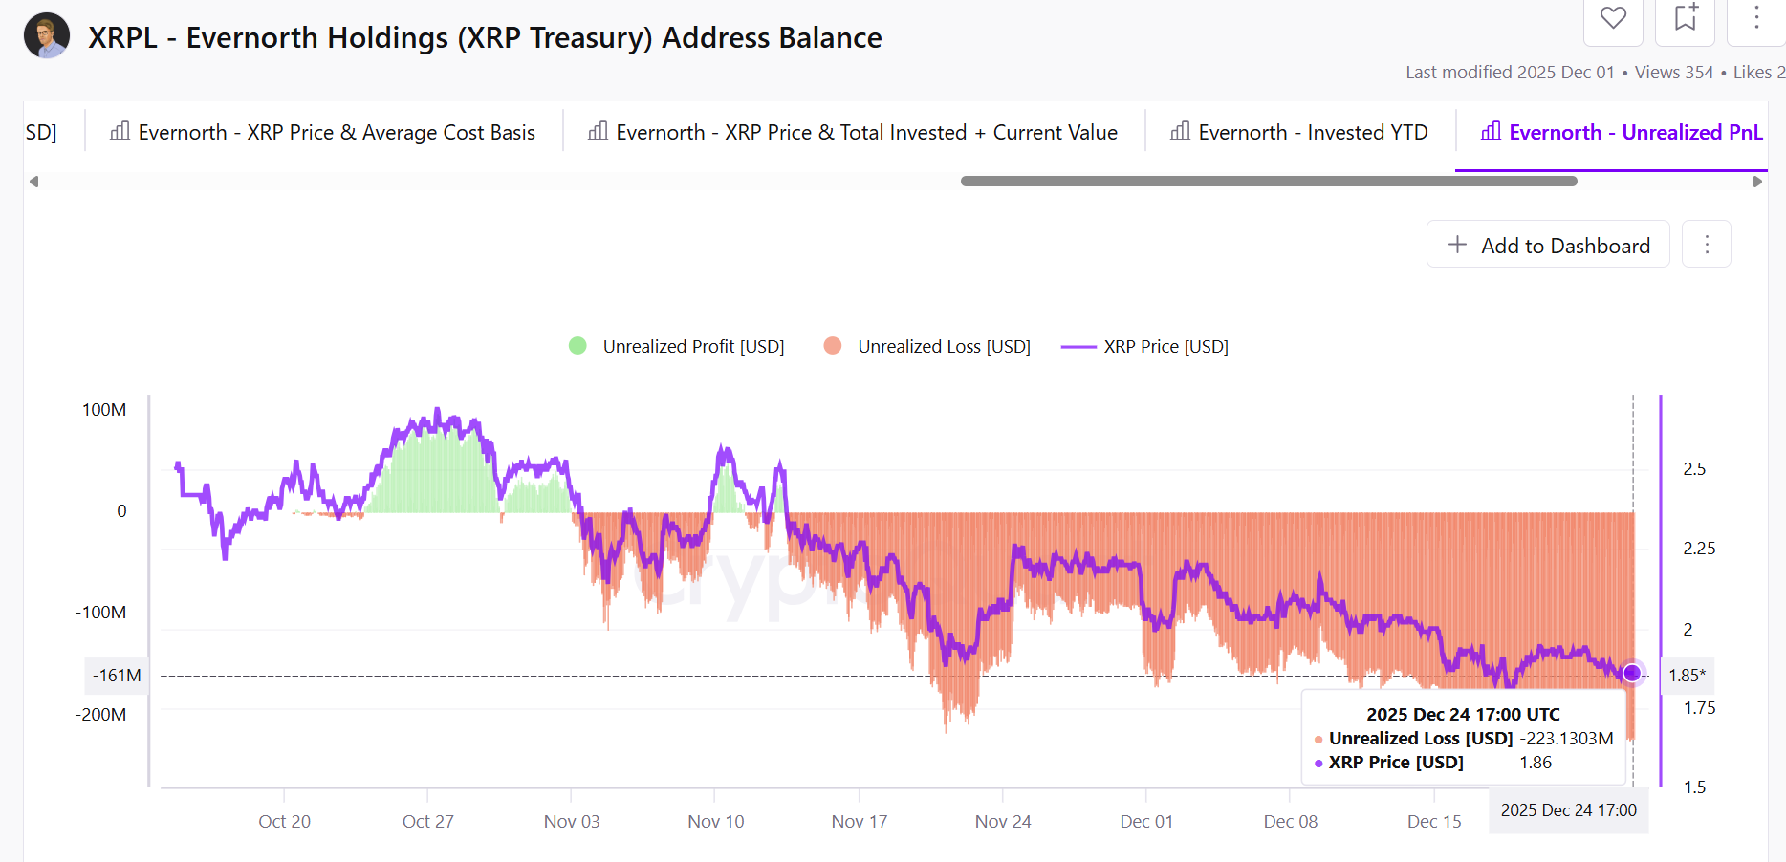Open the page's three-dot options menu
This screenshot has height=862, width=1786.
[x=1756, y=17]
